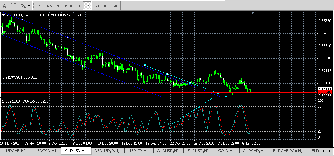Open the NZDUSD,Daily chart tab
Screen dimensions: 334x156
point(107,151)
